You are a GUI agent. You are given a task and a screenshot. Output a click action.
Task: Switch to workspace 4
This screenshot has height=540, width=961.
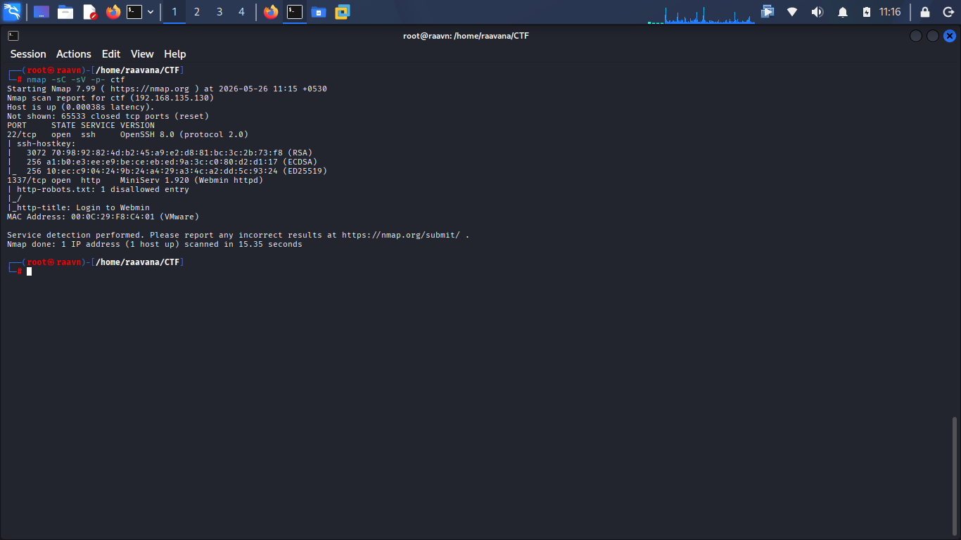[x=242, y=12]
